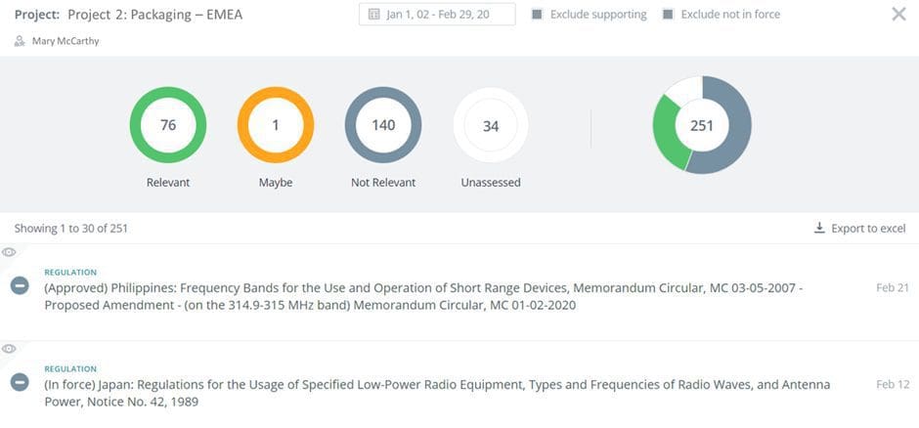Click the calendar icon in date range

click(374, 15)
